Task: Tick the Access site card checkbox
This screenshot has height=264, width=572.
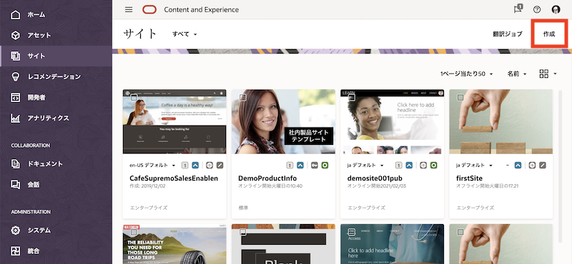Action: (352, 232)
